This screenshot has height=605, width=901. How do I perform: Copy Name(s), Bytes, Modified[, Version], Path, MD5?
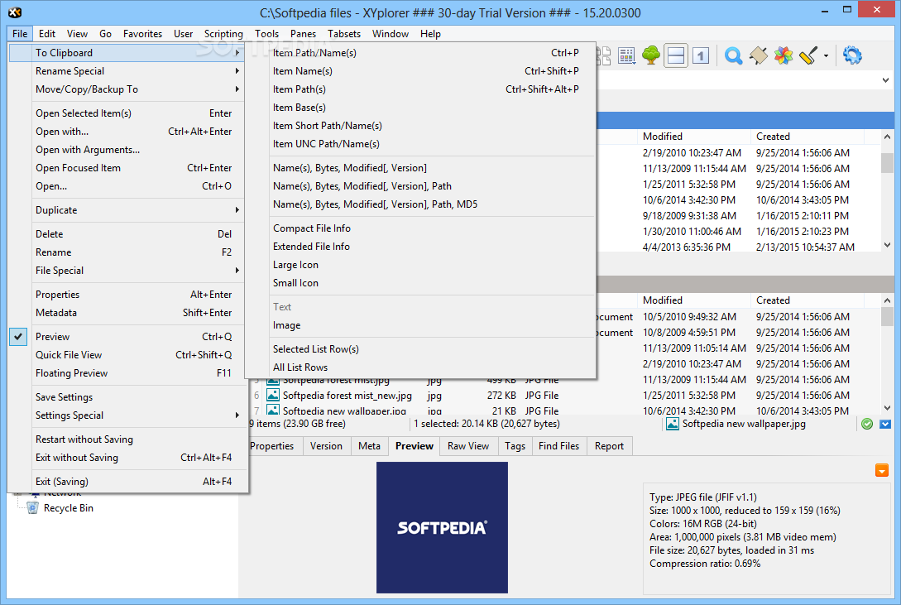420,204
